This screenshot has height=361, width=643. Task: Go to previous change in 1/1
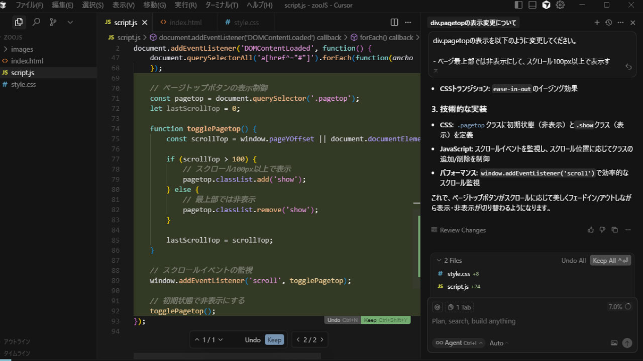[x=197, y=339]
